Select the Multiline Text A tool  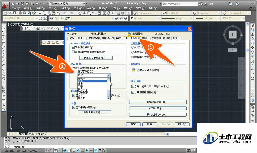[3, 105]
